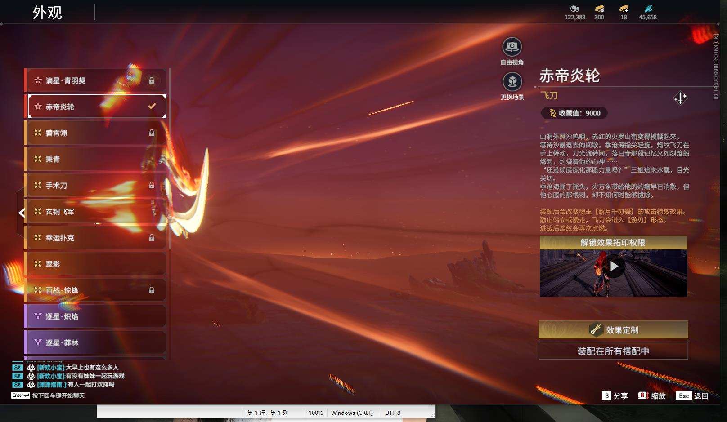727x422 pixels.
Task: Select the 手术刀 skin entry
Action: (95, 185)
